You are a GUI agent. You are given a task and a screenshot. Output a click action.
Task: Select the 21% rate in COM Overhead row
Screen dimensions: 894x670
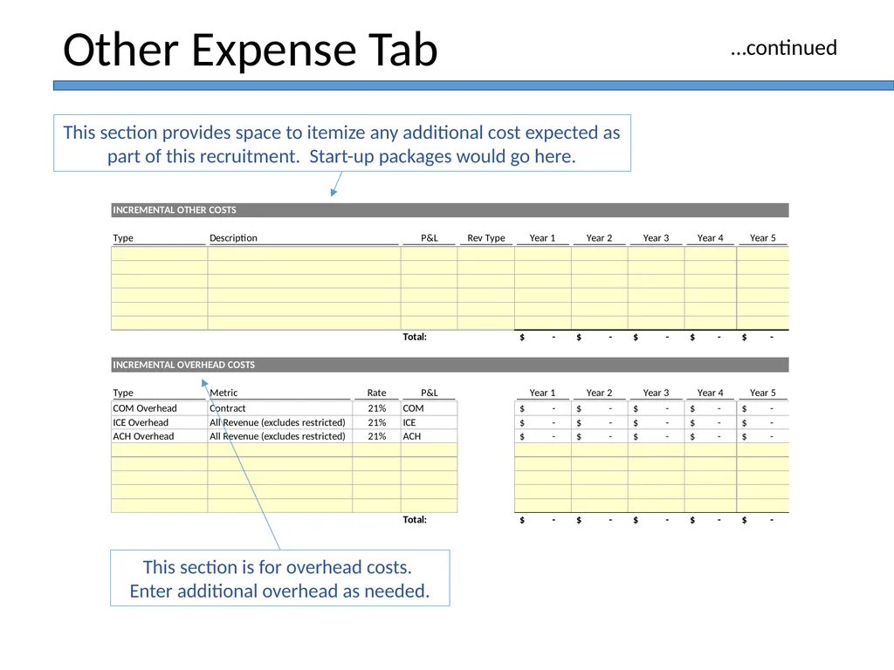pos(376,408)
